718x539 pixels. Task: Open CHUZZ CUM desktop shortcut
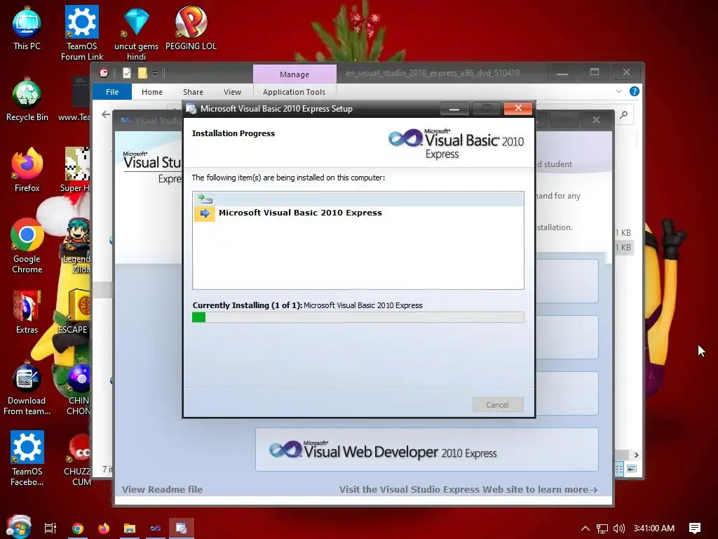78,458
